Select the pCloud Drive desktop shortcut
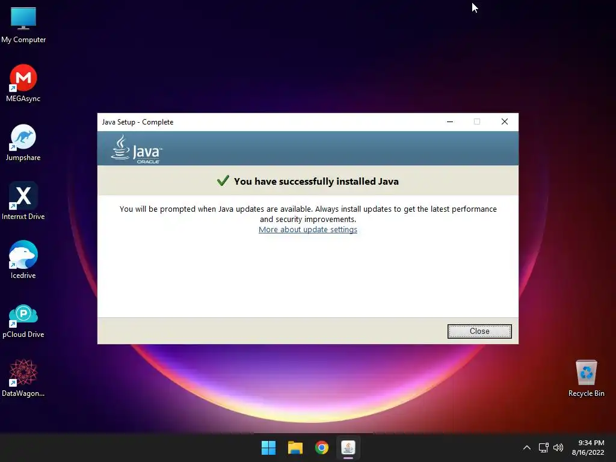This screenshot has height=462, width=616. (x=23, y=321)
